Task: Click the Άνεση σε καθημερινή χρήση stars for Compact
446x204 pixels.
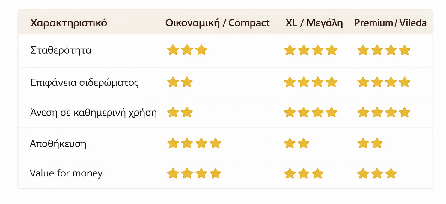Action: pos(180,112)
